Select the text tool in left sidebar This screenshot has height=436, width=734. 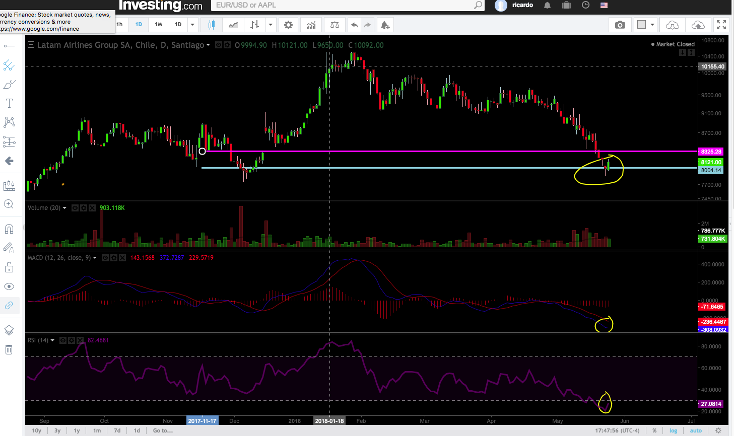pos(9,104)
